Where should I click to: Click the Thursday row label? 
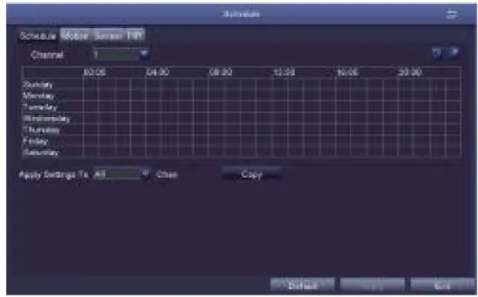tap(41, 130)
